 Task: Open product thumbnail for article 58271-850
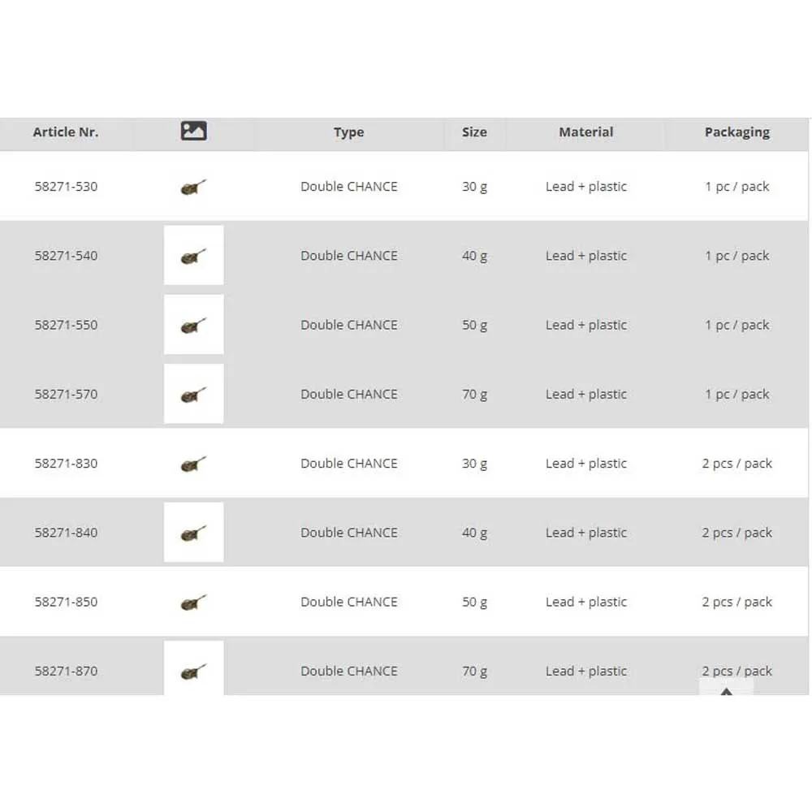[x=193, y=602]
